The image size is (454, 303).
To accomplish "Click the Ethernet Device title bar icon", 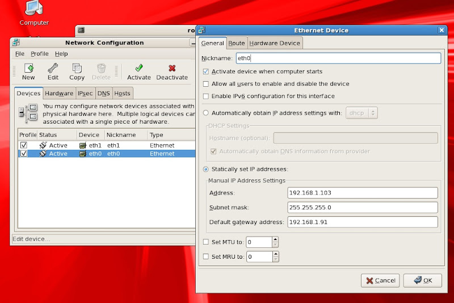I will coord(202,30).
